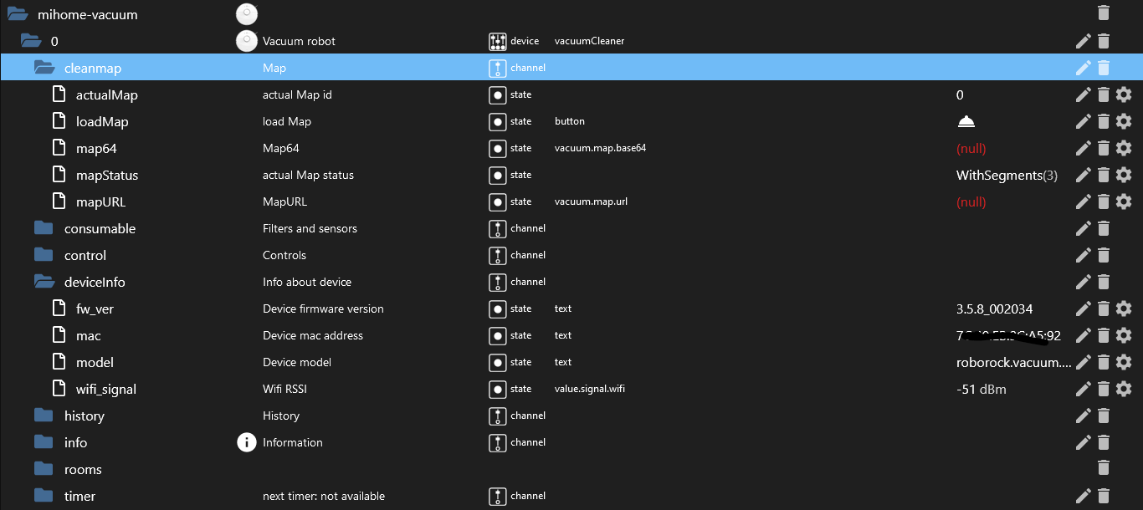Edit the timer channel with pencil icon
Viewport: 1143px width, 510px height.
point(1083,496)
